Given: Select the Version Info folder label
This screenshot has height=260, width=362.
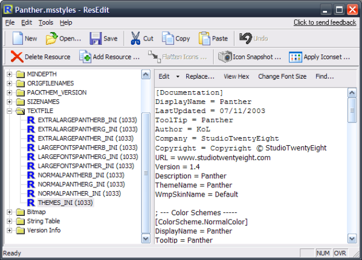Looking at the screenshot, I should pyautogui.click(x=44, y=230).
